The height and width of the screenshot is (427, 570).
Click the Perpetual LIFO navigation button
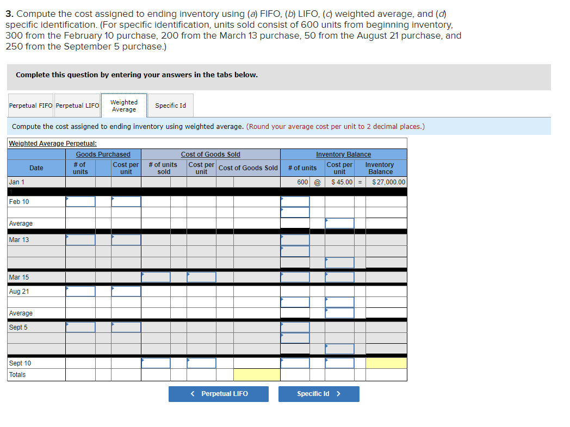[x=218, y=394]
